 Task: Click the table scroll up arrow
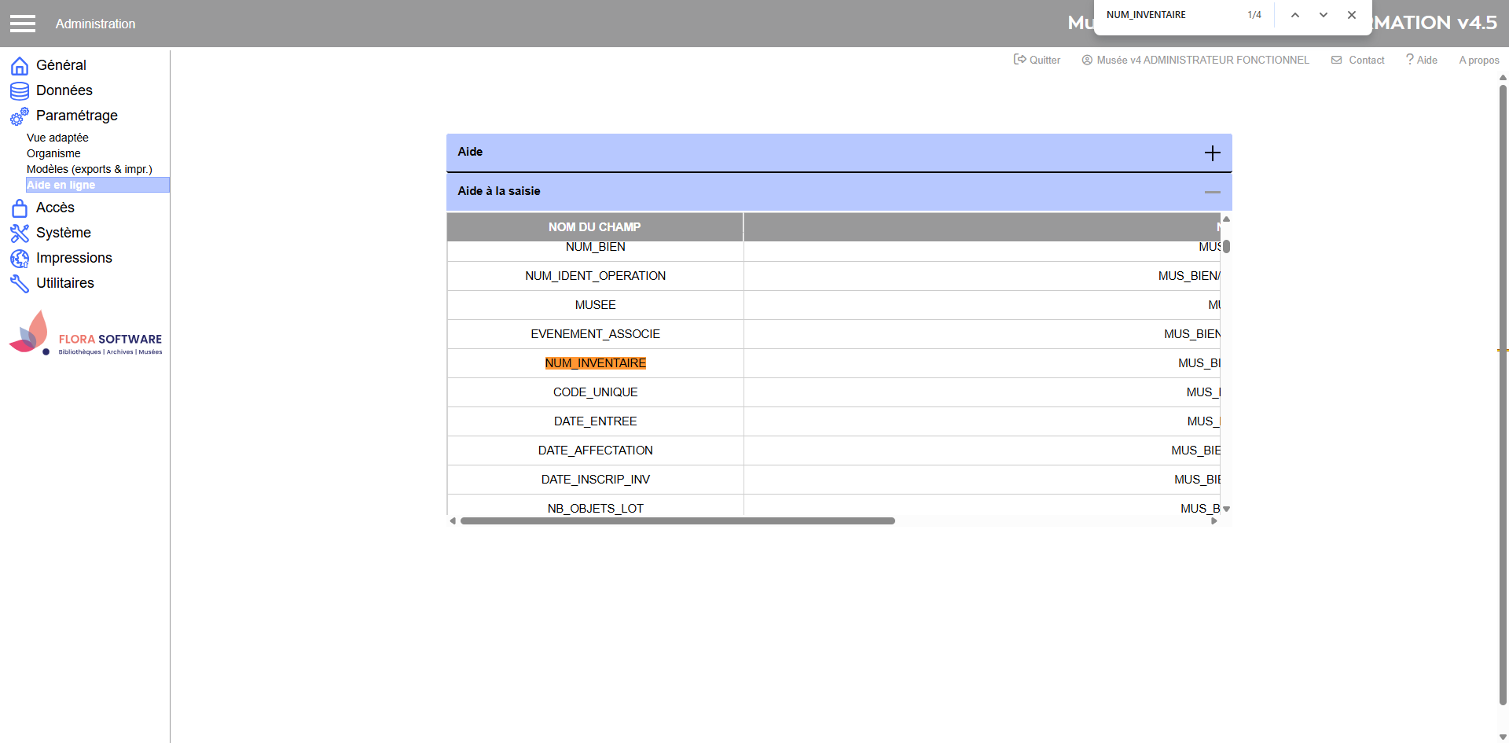click(x=1226, y=219)
